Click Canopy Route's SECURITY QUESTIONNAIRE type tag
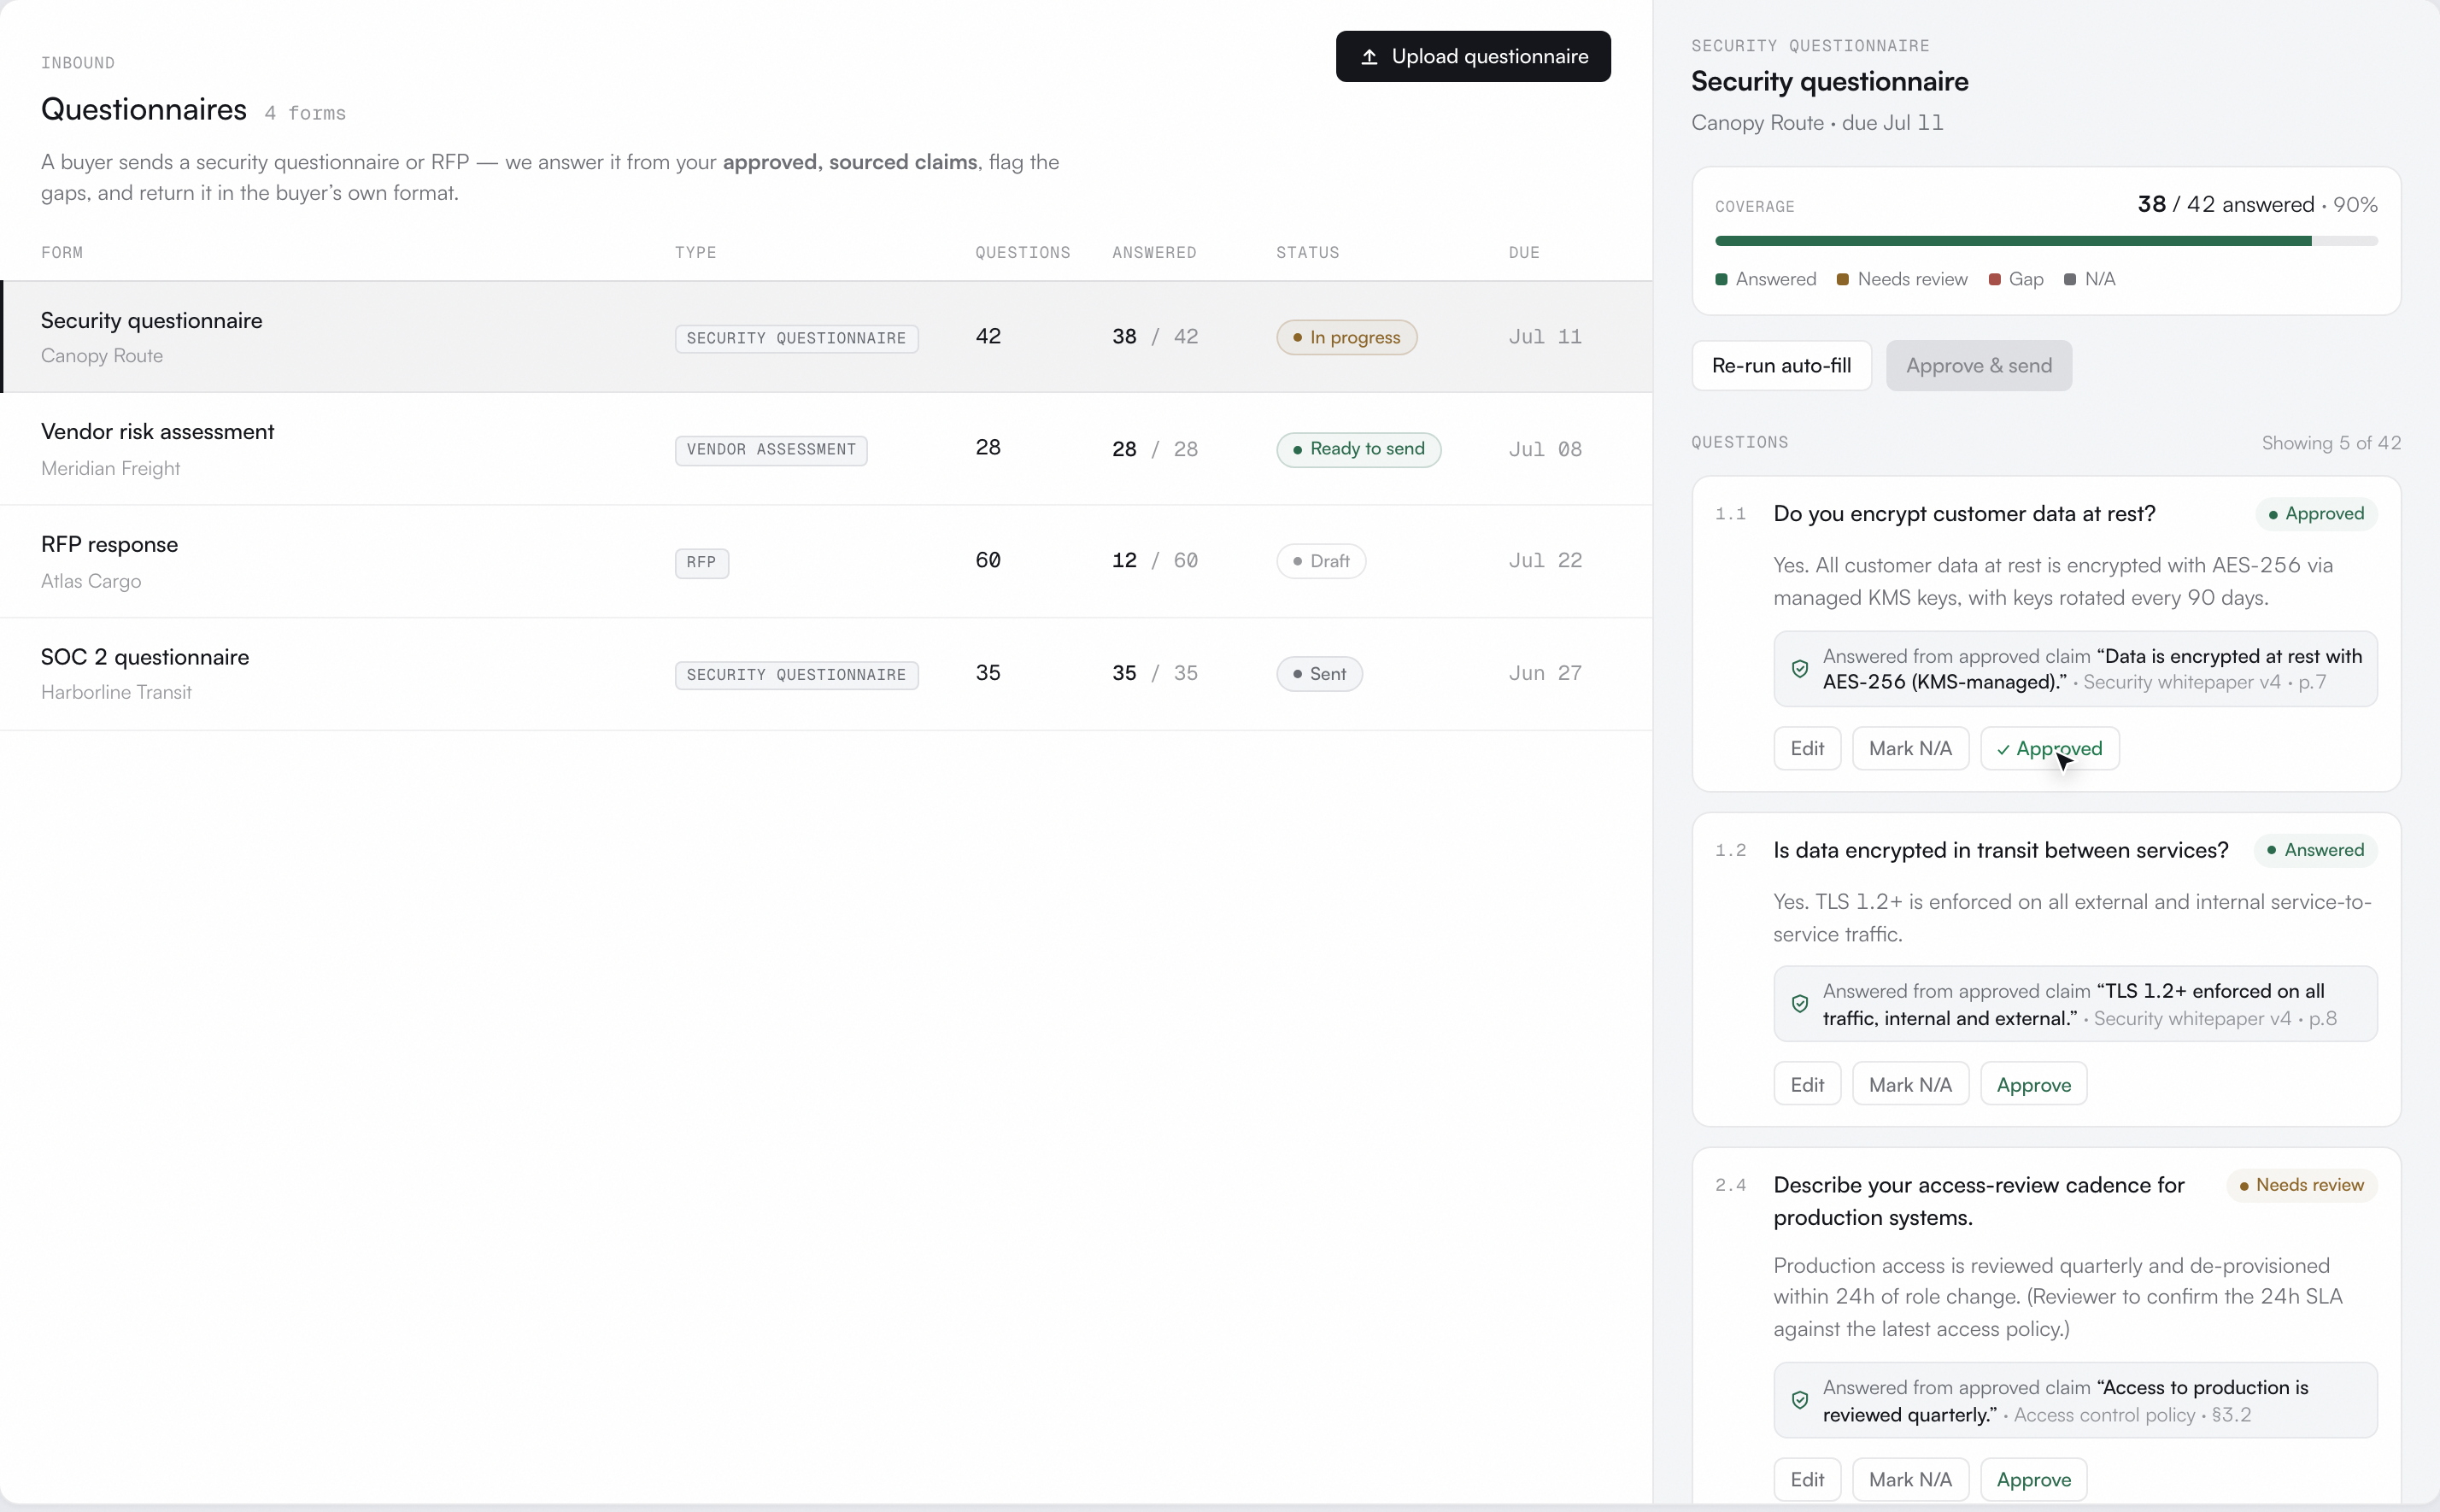The width and height of the screenshot is (2440, 1512). coord(796,339)
